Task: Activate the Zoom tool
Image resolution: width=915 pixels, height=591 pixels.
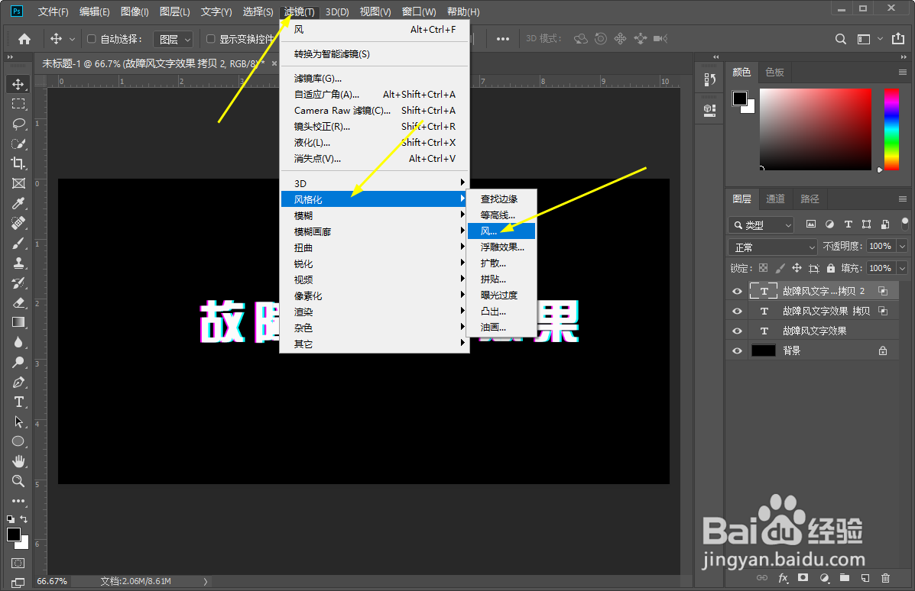Action: point(17,481)
